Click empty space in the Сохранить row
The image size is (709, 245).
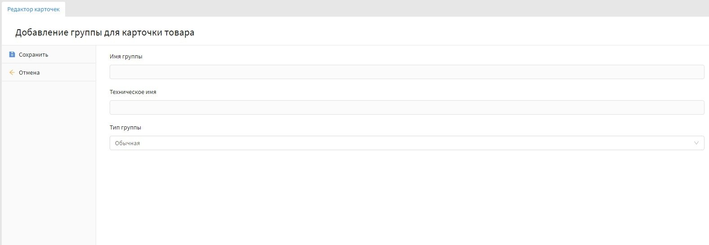click(72, 54)
